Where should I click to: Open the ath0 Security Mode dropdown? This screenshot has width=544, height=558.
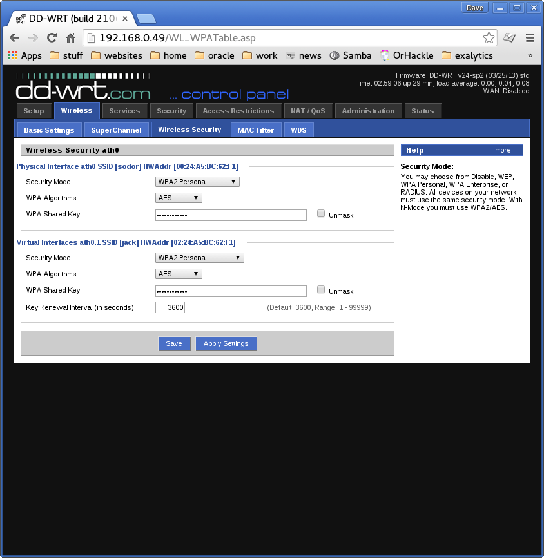pyautogui.click(x=197, y=182)
